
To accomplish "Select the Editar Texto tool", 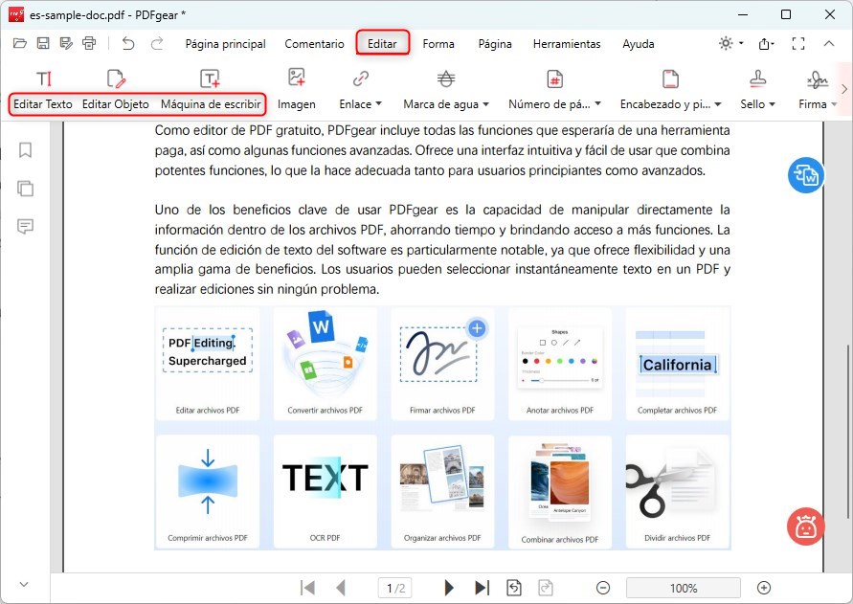I will click(x=43, y=92).
